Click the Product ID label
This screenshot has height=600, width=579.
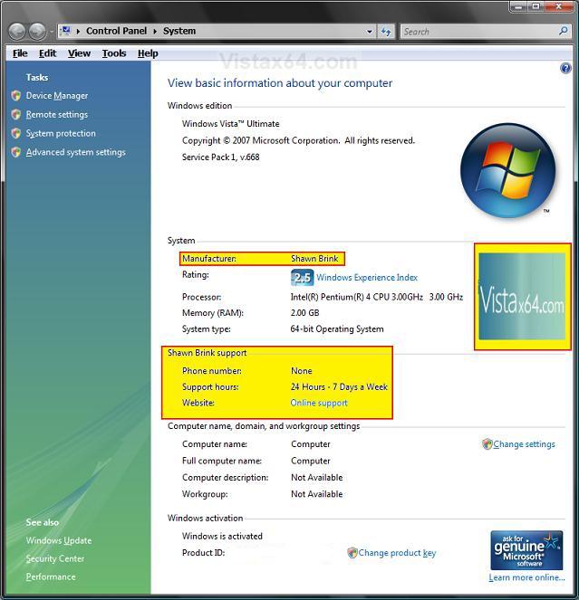[x=204, y=553]
